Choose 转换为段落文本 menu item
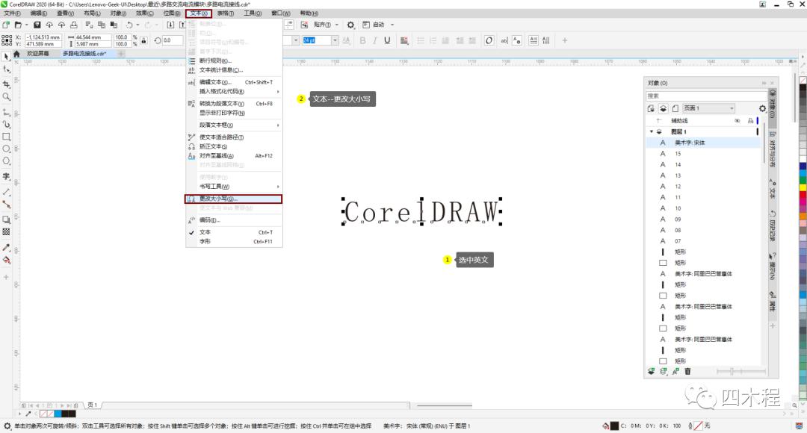Image resolution: width=807 pixels, height=433 pixels. (234, 104)
